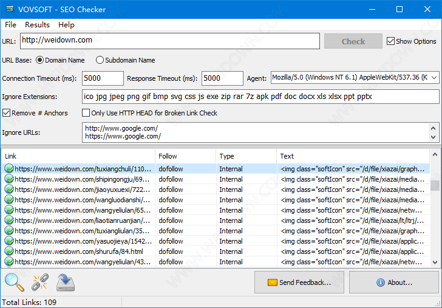Click the magnifier search icon at bottom
The width and height of the screenshot is (442, 308).
pos(14,282)
